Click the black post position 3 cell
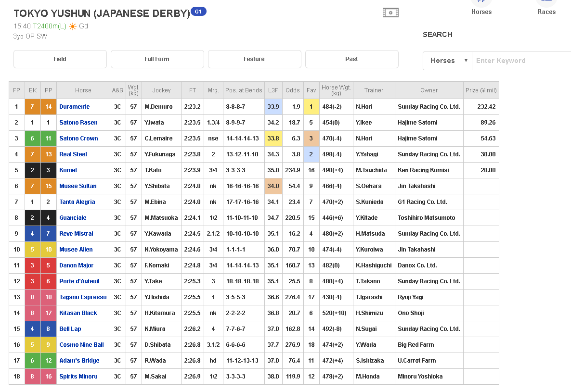Viewport: 571px width, 391px height. coord(49,170)
